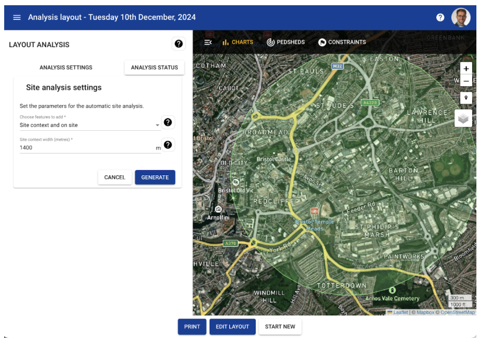Click the Generate button
Image resolution: width=479 pixels, height=342 pixels.
[x=155, y=177]
